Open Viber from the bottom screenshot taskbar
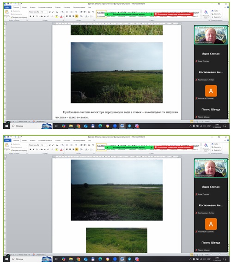The image size is (231, 263). tap(137, 259)
